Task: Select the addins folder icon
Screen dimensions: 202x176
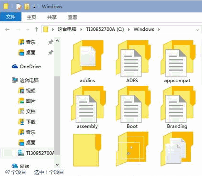Action: pyautogui.click(x=87, y=57)
